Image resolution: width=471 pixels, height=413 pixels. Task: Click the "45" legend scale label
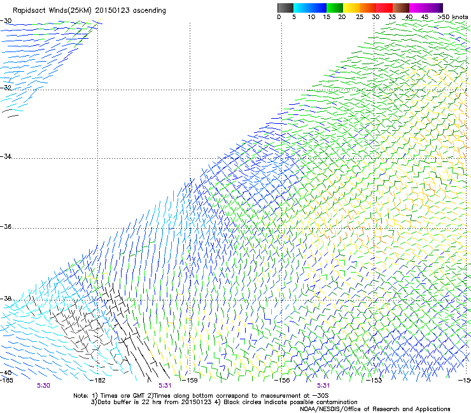point(425,17)
